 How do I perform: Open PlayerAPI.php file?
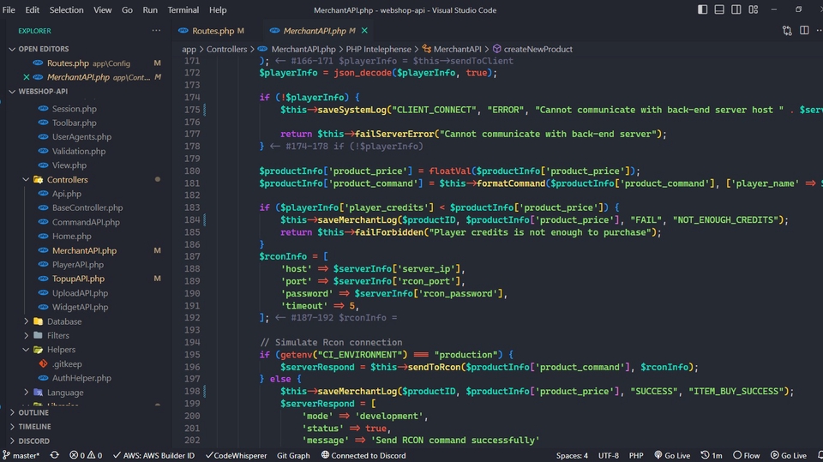coord(78,265)
